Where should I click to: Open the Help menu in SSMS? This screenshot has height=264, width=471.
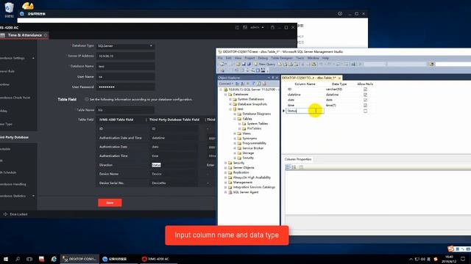(x=325, y=58)
